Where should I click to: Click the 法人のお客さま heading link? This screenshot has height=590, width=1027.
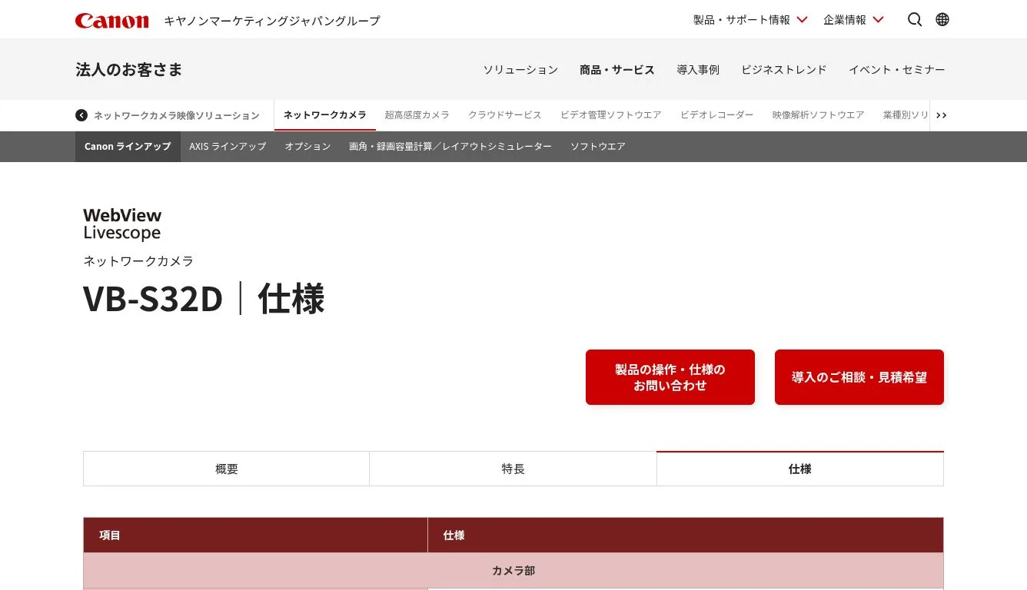129,70
